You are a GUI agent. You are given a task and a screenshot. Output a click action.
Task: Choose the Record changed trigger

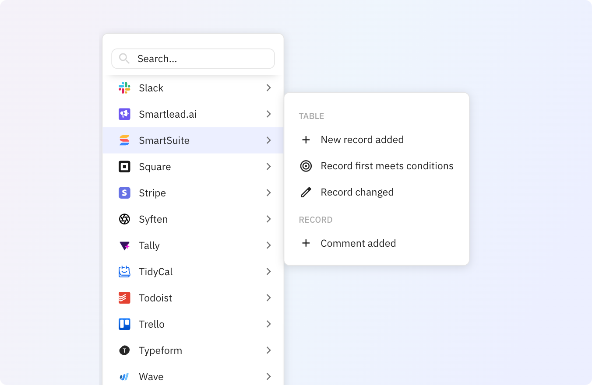coord(377,192)
